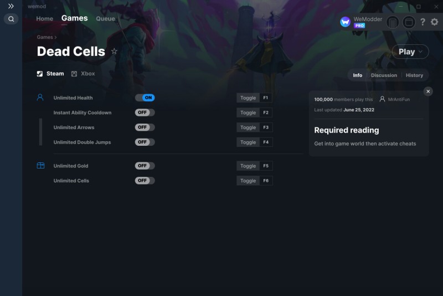The height and width of the screenshot is (296, 443).
Task: Click the F5 hotkey key box
Action: click(x=266, y=166)
